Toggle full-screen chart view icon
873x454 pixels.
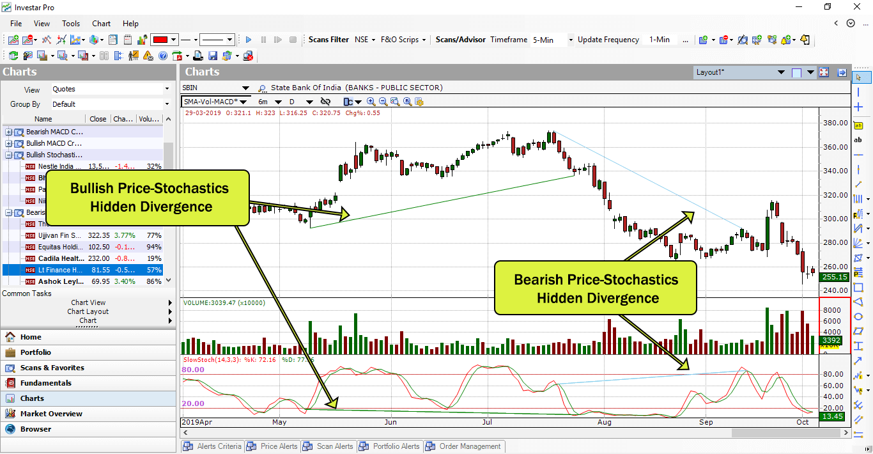point(824,73)
